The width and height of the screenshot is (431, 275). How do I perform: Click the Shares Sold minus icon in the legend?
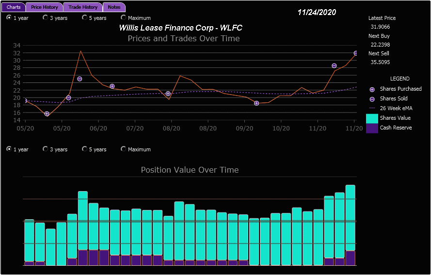coord(372,99)
